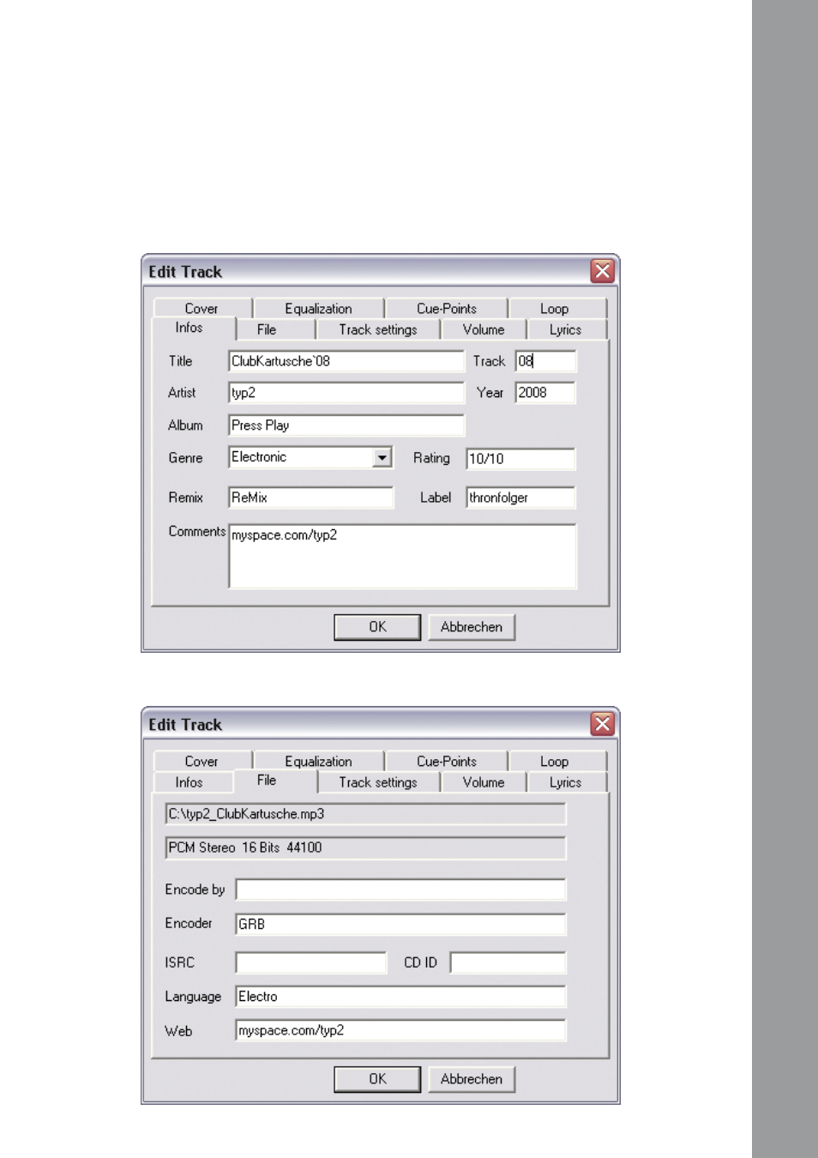Expand the Genre dropdown arrow
This screenshot has height=1158, width=818.
pos(382,458)
